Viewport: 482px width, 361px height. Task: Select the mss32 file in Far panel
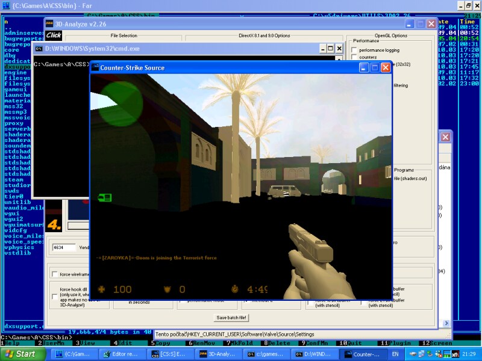(x=14, y=106)
